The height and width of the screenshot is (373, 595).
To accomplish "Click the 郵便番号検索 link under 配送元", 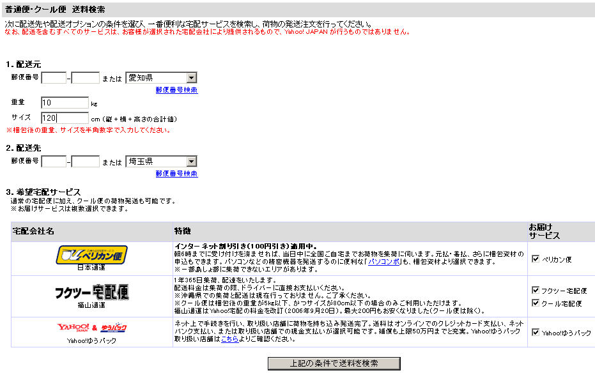I will (x=176, y=90).
